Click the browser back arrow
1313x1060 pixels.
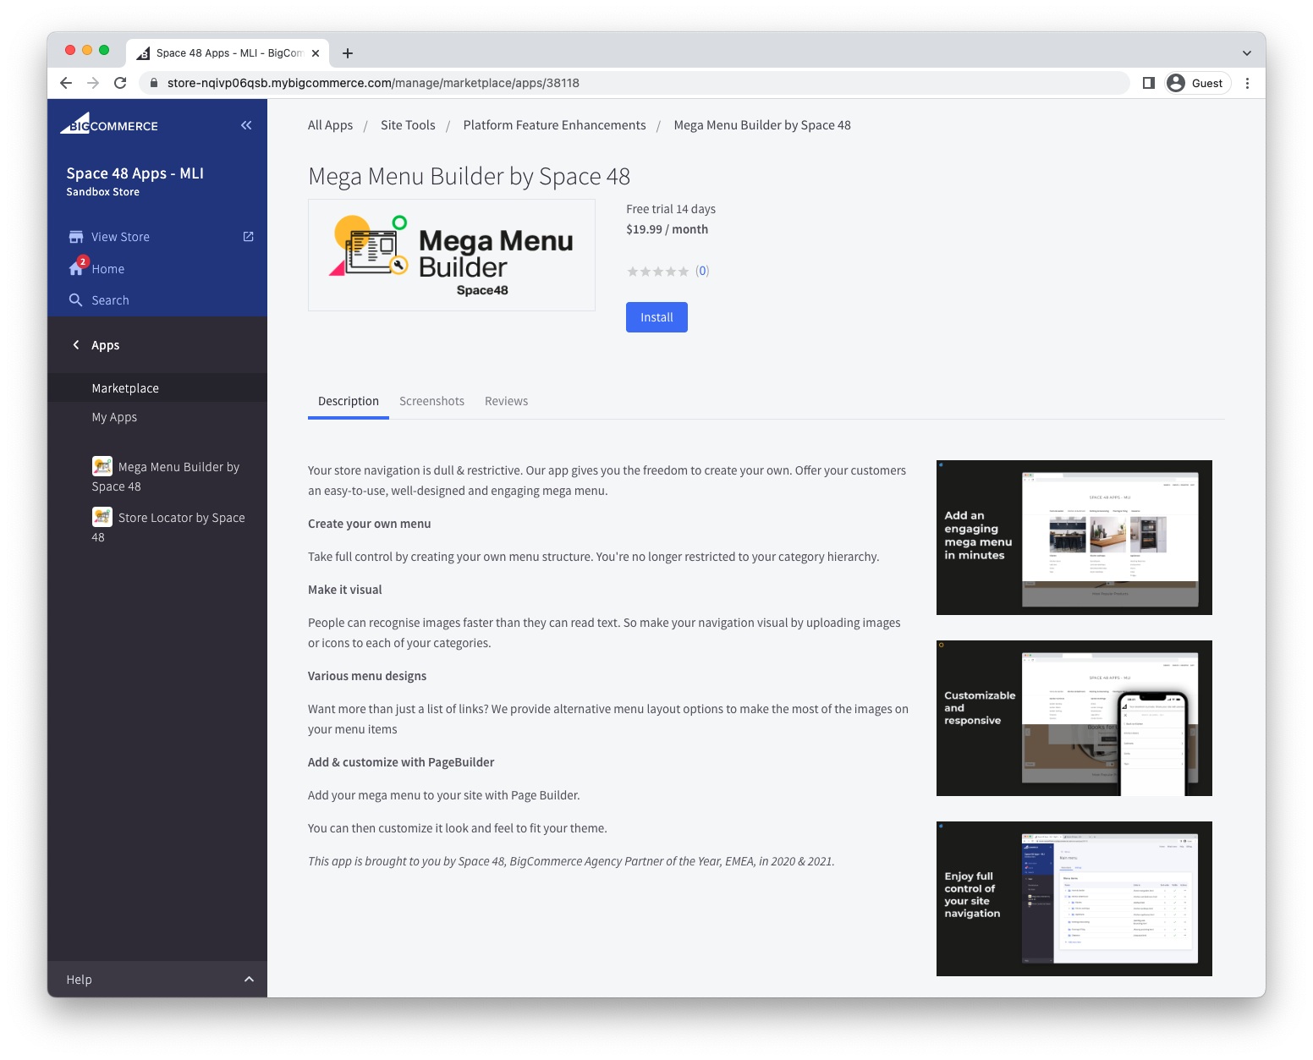tap(66, 83)
